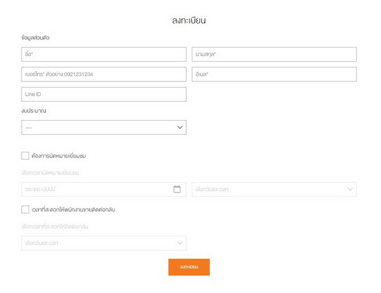Click into the เบอร์โทร phone number field
381x293 pixels.
click(x=104, y=74)
